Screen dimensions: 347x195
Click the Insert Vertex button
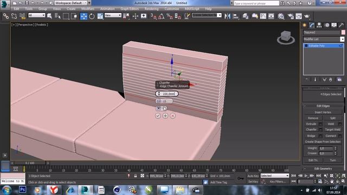point(323,112)
